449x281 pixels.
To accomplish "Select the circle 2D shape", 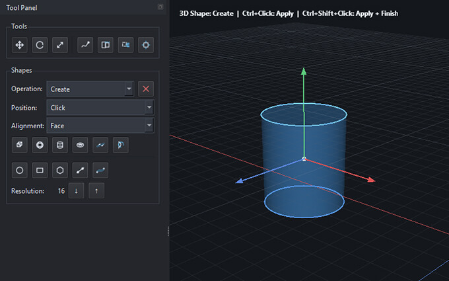I will click(20, 171).
